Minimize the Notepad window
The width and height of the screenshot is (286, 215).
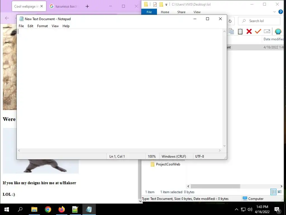click(x=195, y=19)
